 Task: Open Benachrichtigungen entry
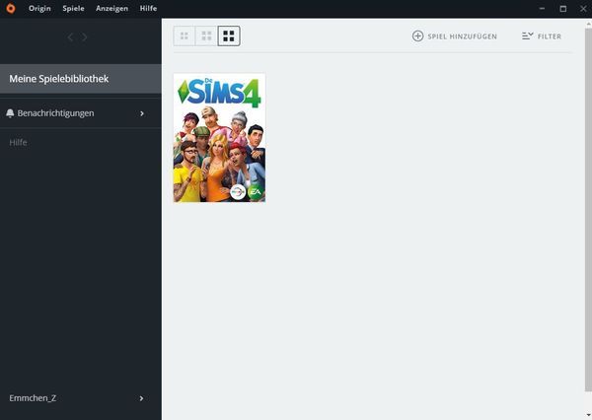coord(81,113)
